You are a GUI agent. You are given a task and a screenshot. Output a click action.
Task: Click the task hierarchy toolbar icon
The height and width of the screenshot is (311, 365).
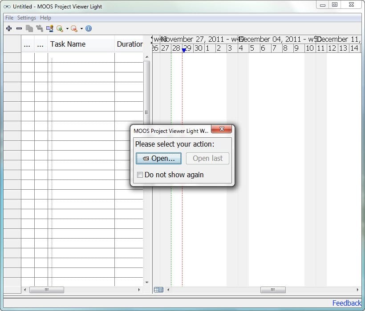coord(40,28)
